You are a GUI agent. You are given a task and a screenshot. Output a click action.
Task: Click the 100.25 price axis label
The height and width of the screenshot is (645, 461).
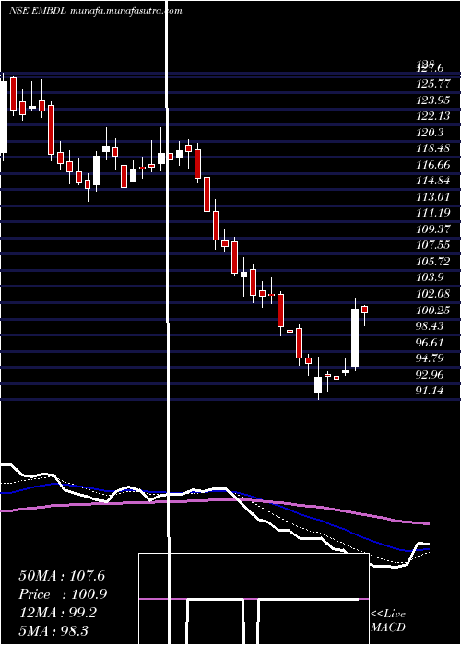[x=432, y=310]
